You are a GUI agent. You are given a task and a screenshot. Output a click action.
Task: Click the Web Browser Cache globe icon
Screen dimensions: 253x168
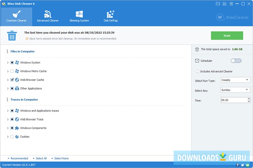pyautogui.click(x=17, y=80)
